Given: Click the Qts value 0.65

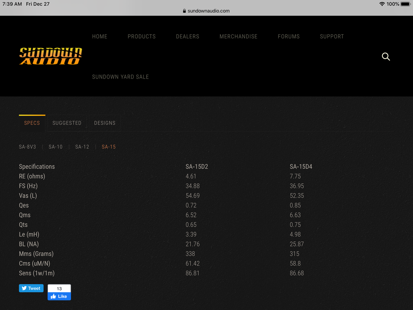Looking at the screenshot, I should tap(191, 225).
